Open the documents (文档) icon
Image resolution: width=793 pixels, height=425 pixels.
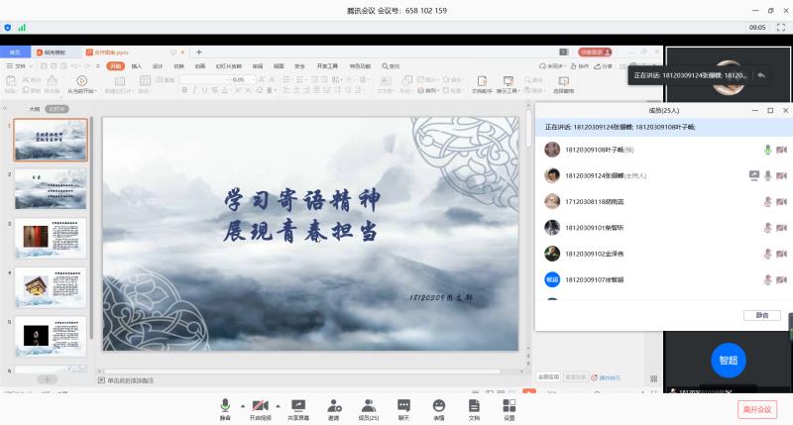pyautogui.click(x=474, y=406)
